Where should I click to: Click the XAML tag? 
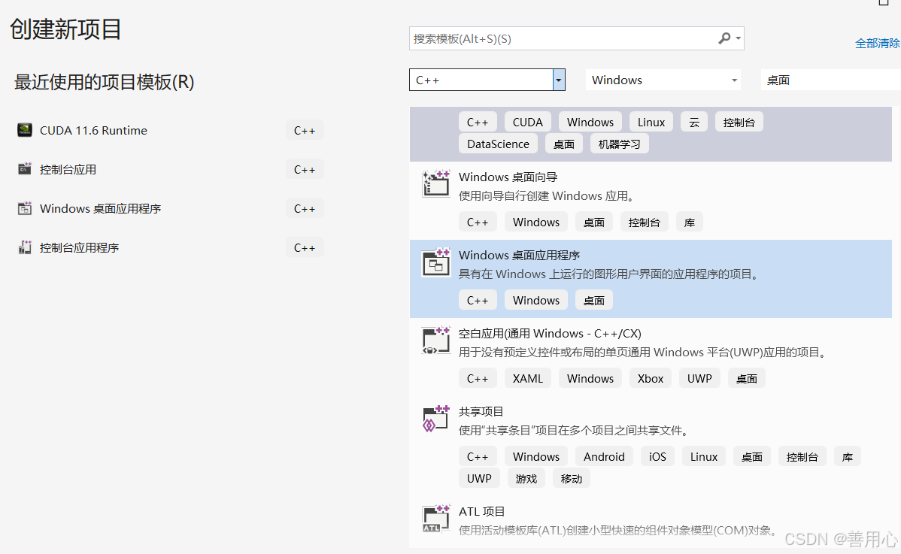pos(527,378)
